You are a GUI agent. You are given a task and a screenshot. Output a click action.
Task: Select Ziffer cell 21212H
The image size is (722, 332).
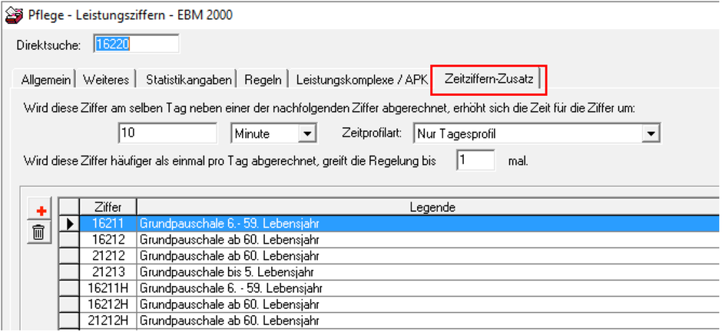click(108, 320)
